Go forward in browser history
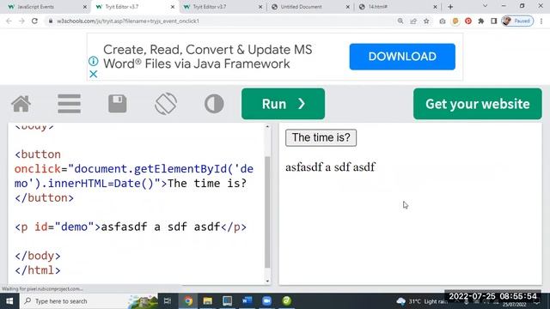This screenshot has width=550, height=309. tap(21, 21)
